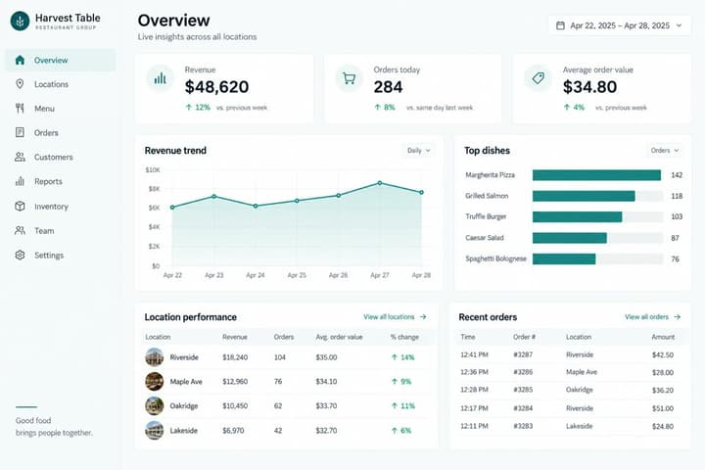This screenshot has width=705, height=470.
Task: Click the up arrow beside Riverside 14%
Action: point(395,357)
